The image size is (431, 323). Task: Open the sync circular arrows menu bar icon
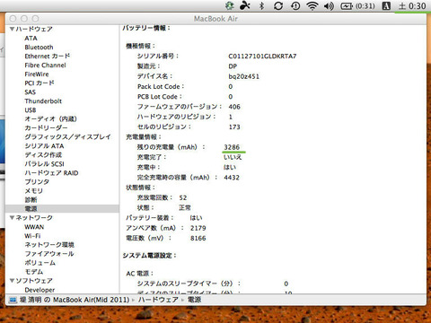278,5
